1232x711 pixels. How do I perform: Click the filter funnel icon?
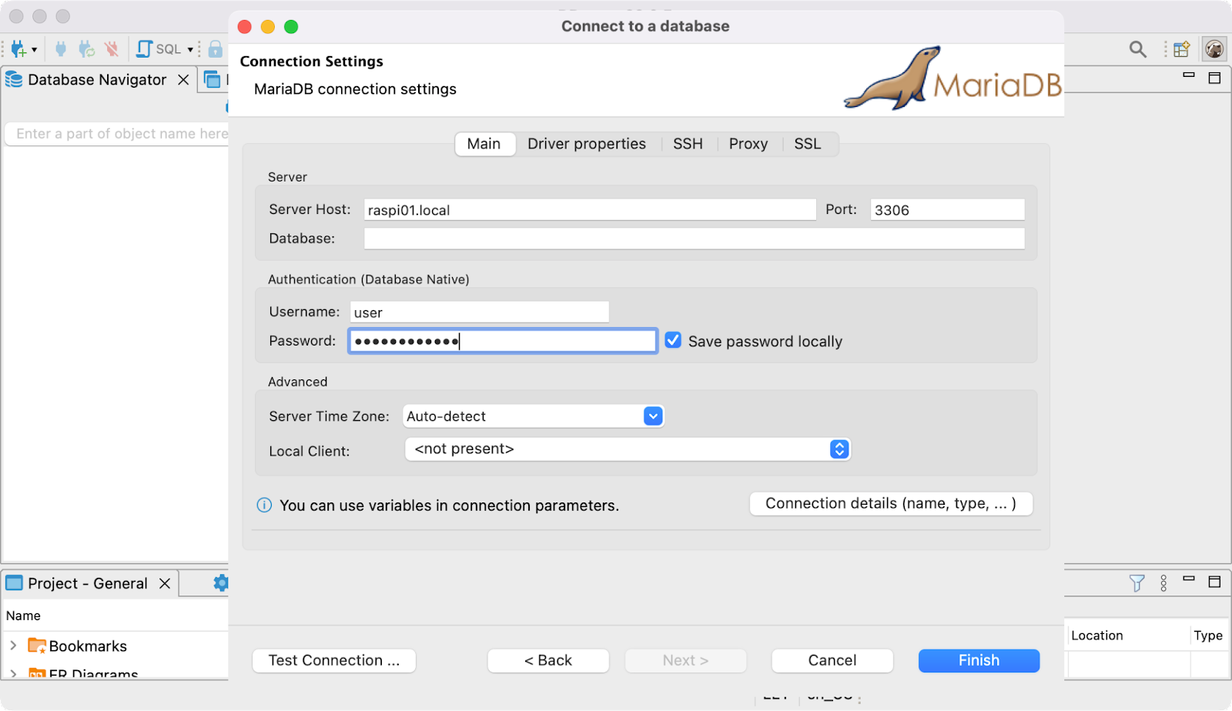click(1137, 583)
